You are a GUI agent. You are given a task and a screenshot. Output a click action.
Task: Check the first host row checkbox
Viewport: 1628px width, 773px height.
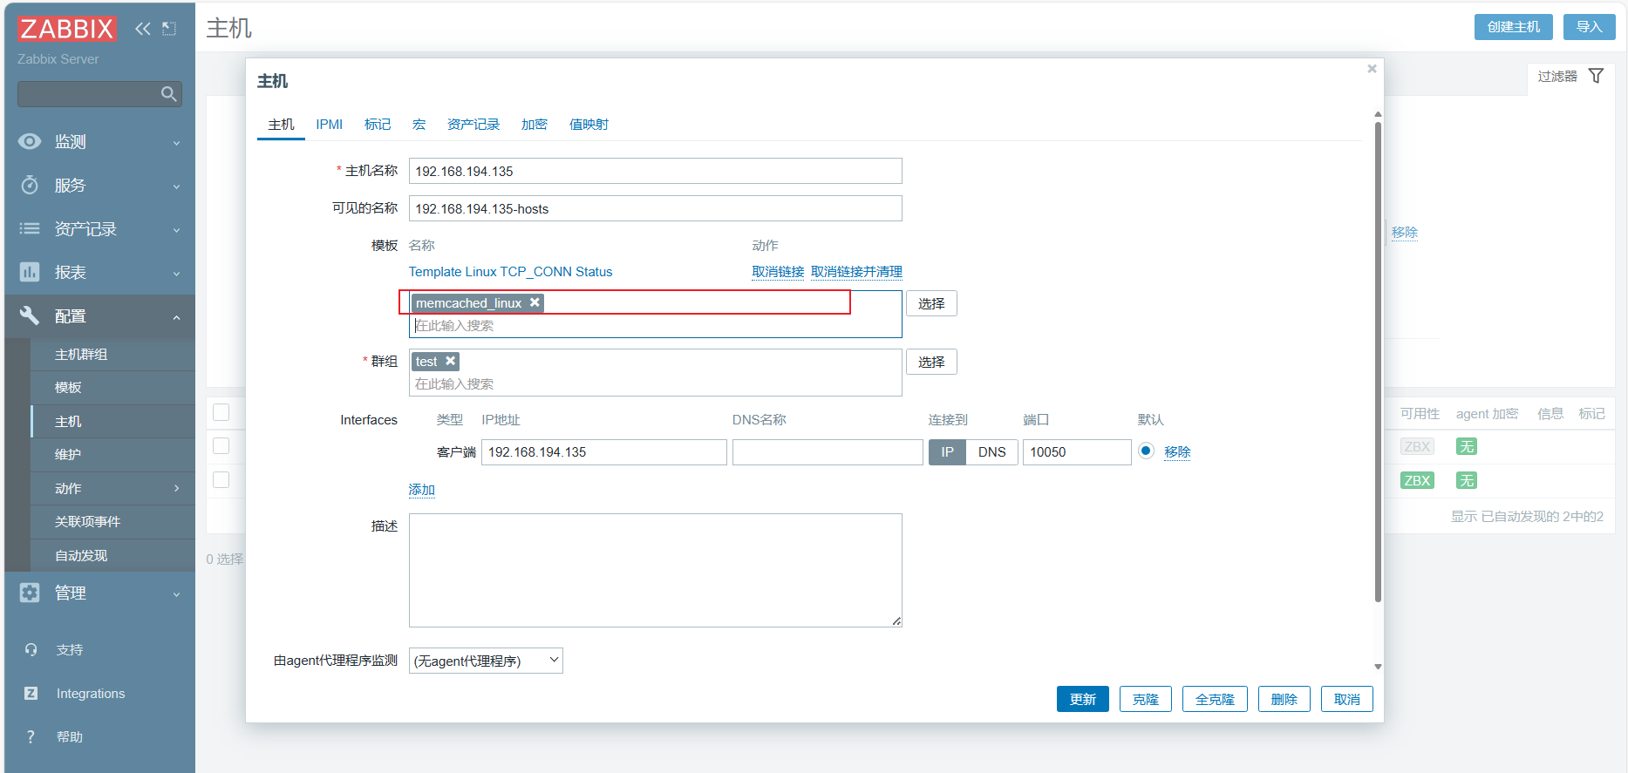221,446
